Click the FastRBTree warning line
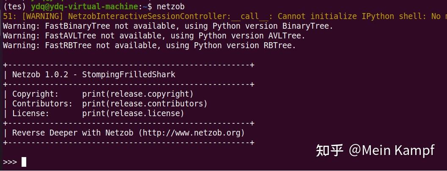Viewport: 447px width, 171px height. (x=149, y=45)
